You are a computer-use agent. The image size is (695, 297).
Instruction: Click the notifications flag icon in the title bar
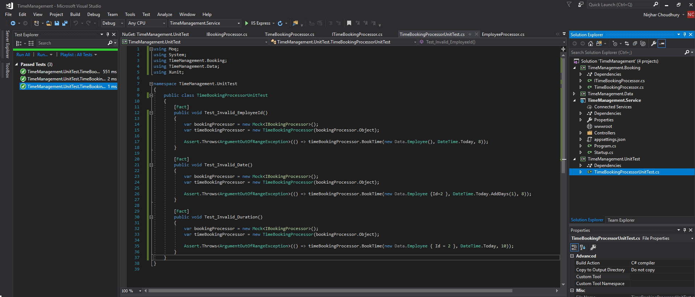coord(569,4)
